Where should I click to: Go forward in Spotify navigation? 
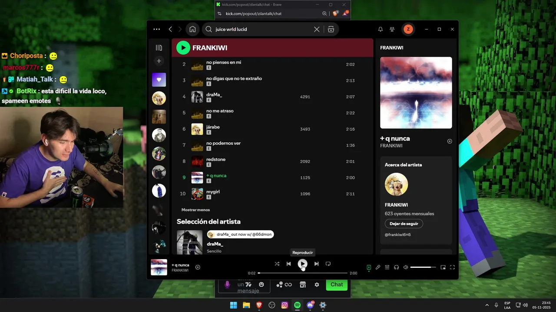coord(180,29)
